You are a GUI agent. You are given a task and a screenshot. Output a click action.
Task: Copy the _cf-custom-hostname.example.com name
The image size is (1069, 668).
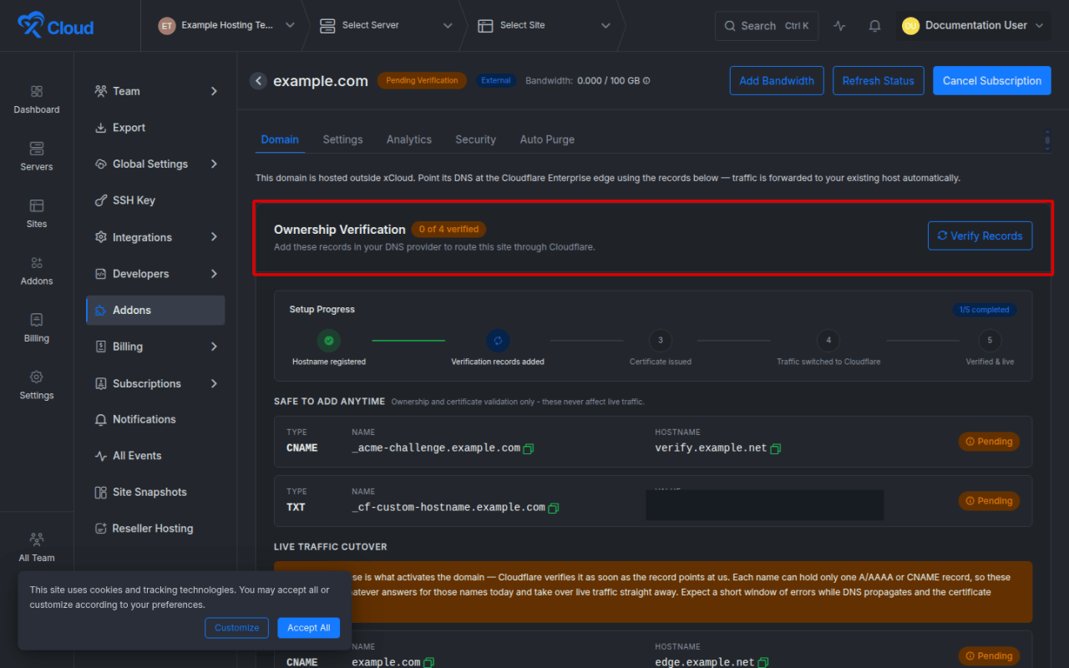point(553,508)
